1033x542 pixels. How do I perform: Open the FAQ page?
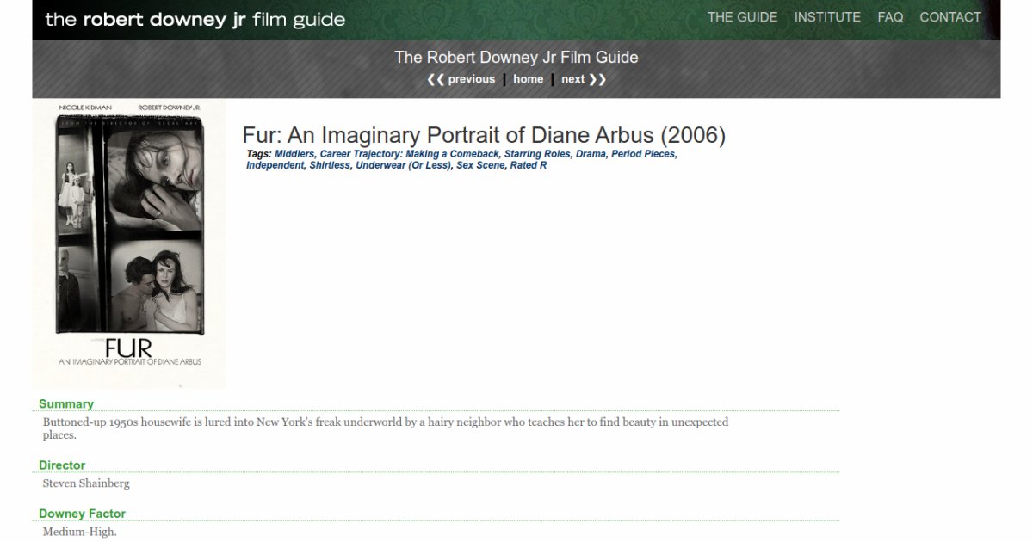pyautogui.click(x=890, y=17)
